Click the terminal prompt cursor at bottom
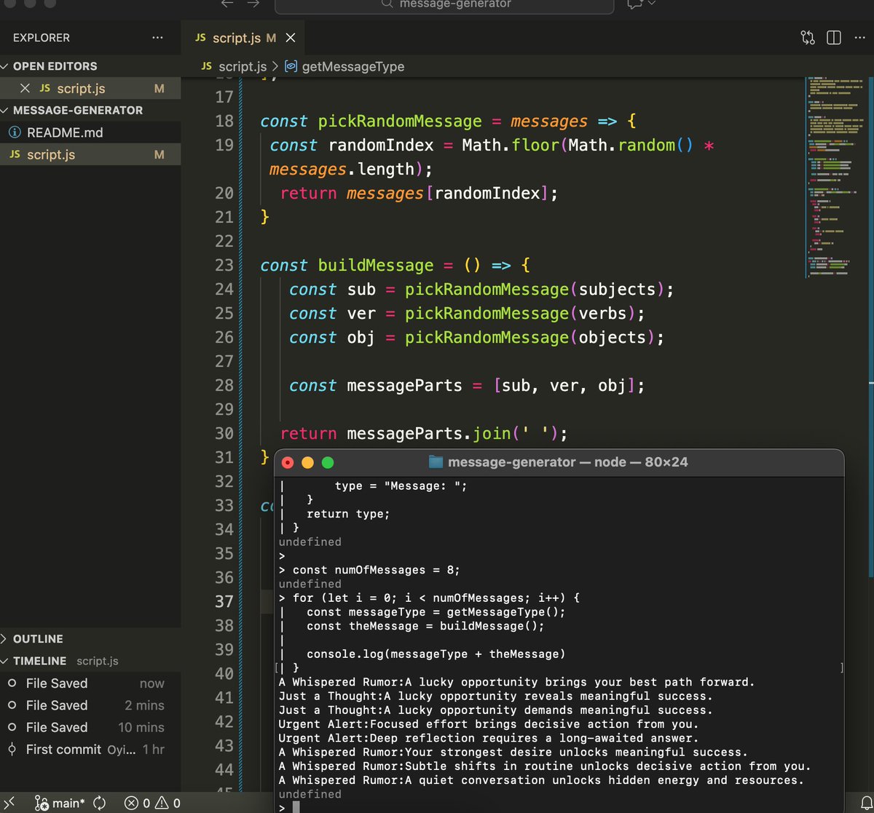874x813 pixels. [296, 807]
